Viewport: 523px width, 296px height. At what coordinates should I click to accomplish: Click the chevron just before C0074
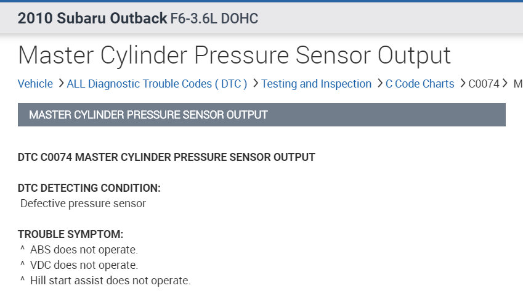[463, 83]
